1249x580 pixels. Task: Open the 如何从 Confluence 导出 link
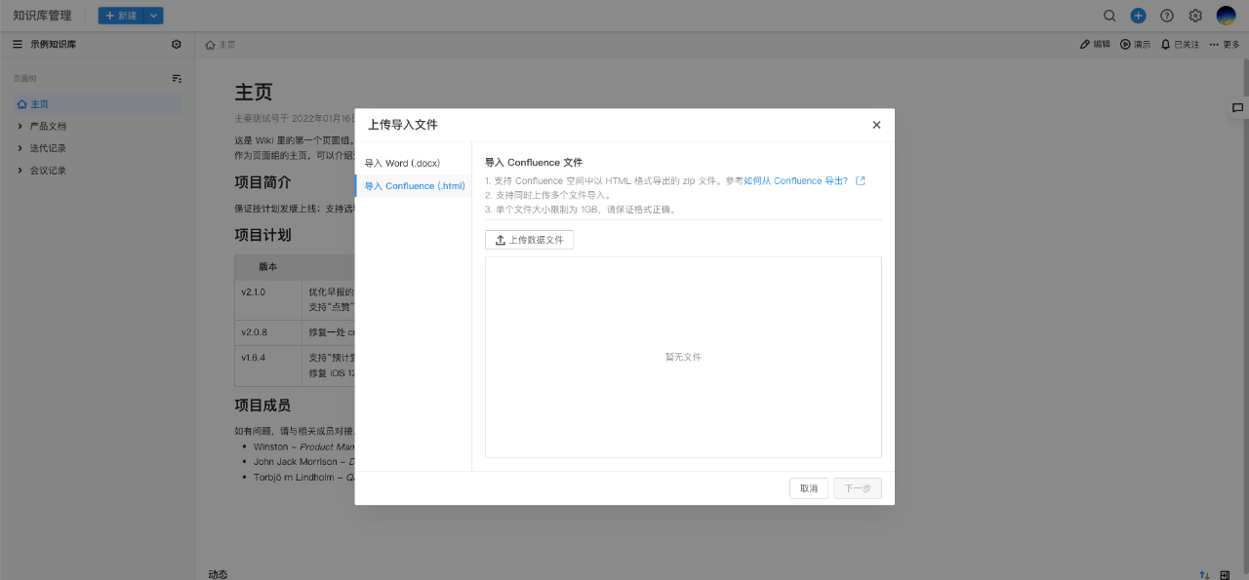click(795, 181)
